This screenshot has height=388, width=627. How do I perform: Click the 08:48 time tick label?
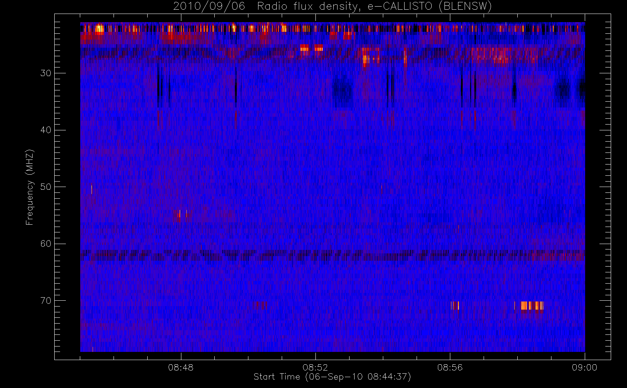[x=181, y=367]
